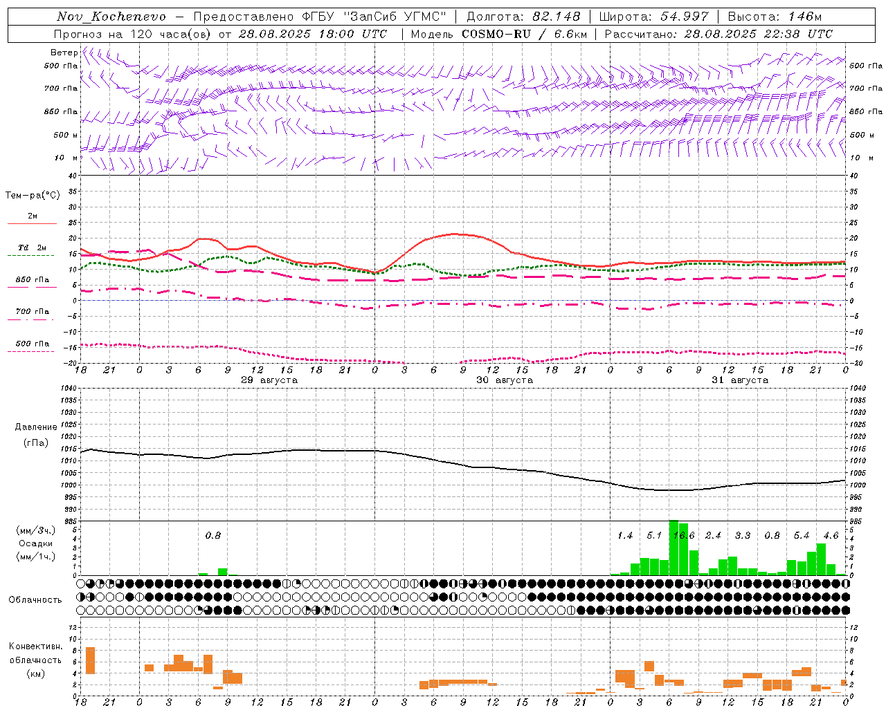Click the 10 м wind level label on left
The height and width of the screenshot is (708, 886).
click(66, 158)
